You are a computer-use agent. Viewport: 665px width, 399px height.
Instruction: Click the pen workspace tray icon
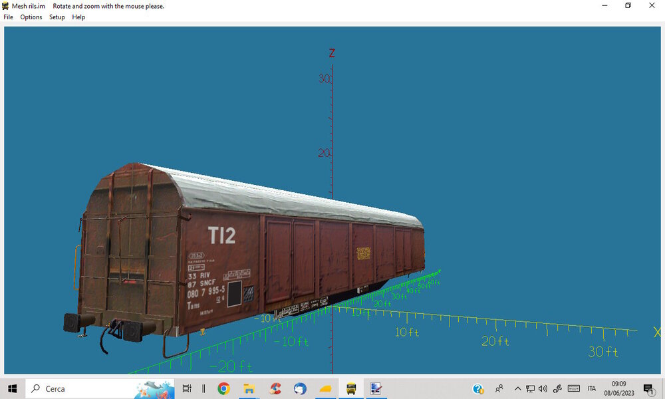click(557, 388)
